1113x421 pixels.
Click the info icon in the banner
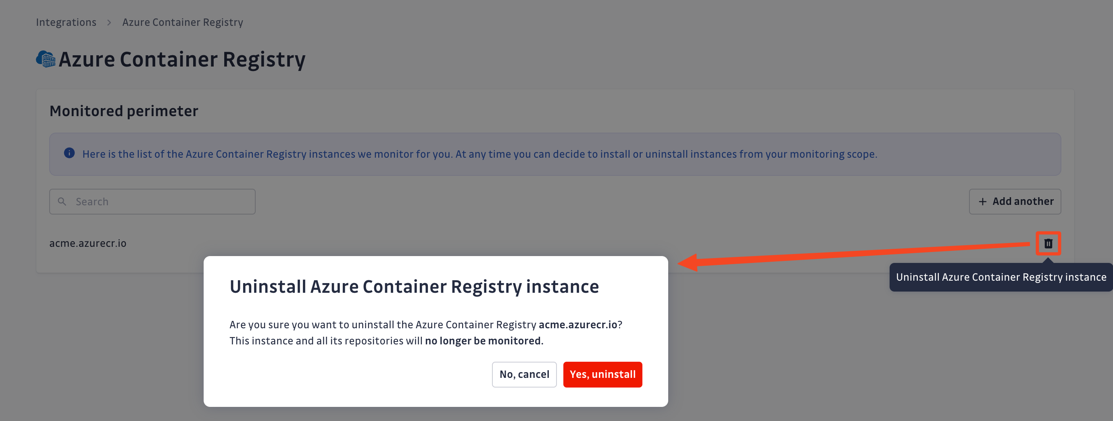click(69, 153)
